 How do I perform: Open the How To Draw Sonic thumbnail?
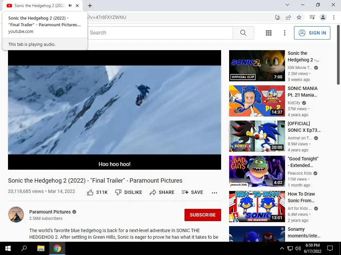[257, 207]
